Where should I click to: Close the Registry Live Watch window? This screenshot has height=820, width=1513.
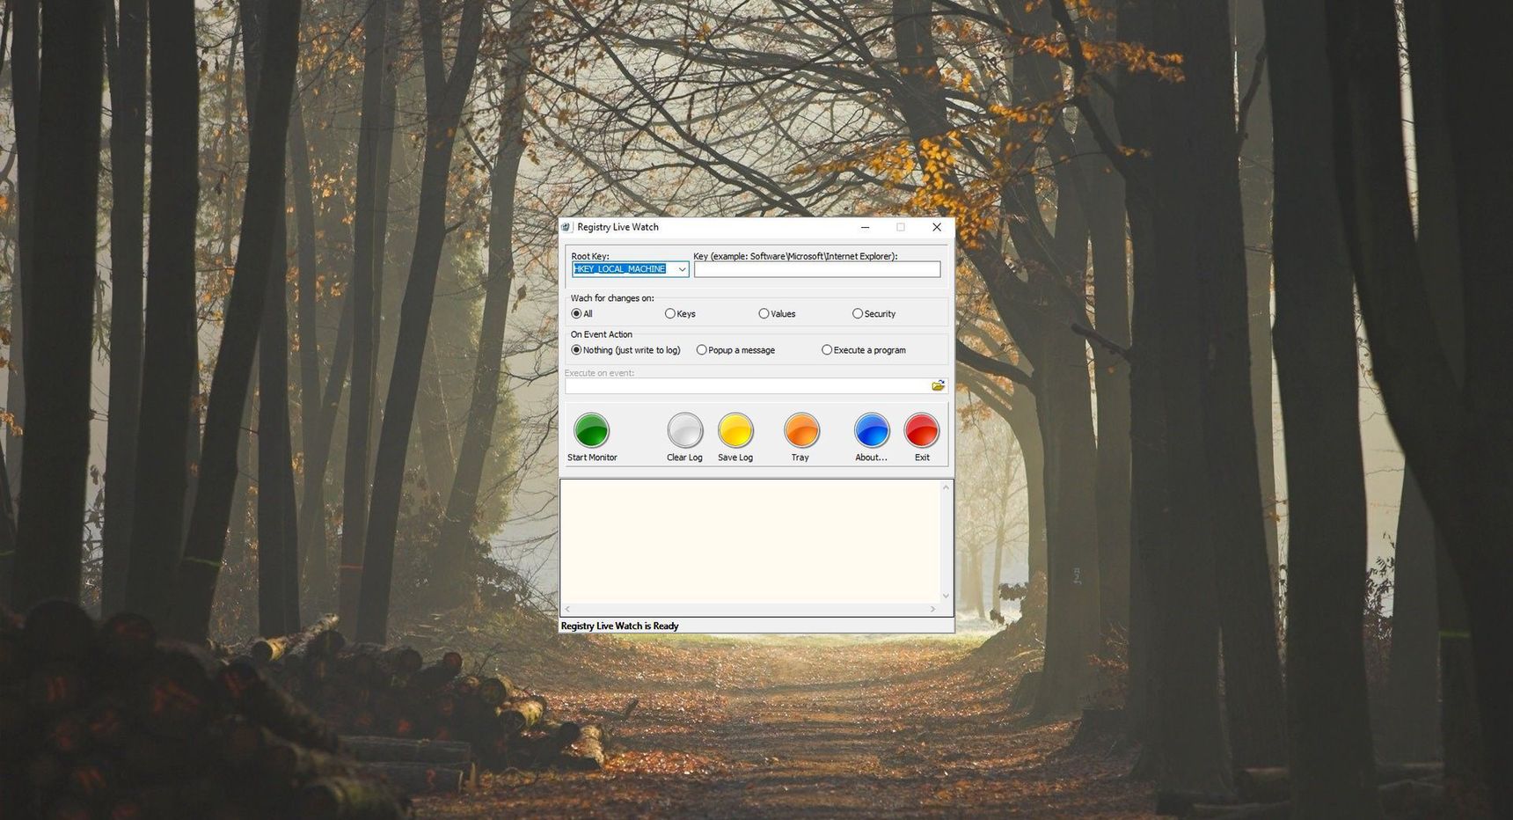(937, 227)
